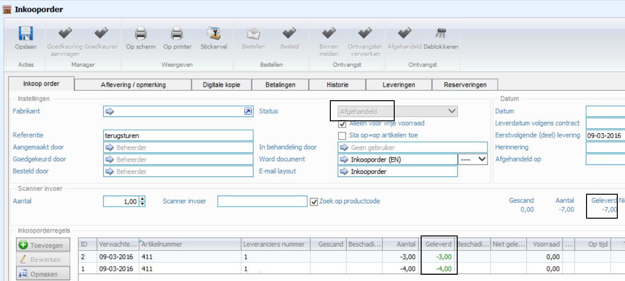The width and height of the screenshot is (625, 281).
Task: Click the Stickervel icon
Action: click(213, 34)
